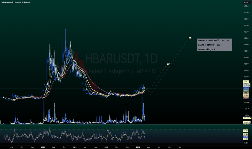252x149 pixels.
Task: Click the 0.7500 price scale tick
Action: tap(246, 6)
